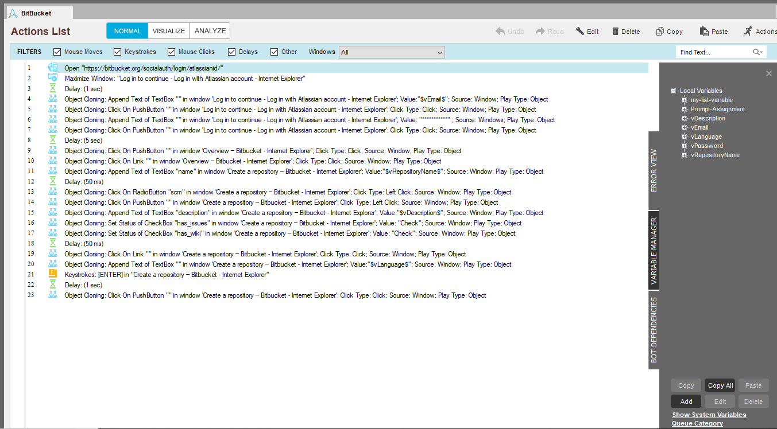Click the Copy All button
The image size is (777, 429).
(x=720, y=385)
